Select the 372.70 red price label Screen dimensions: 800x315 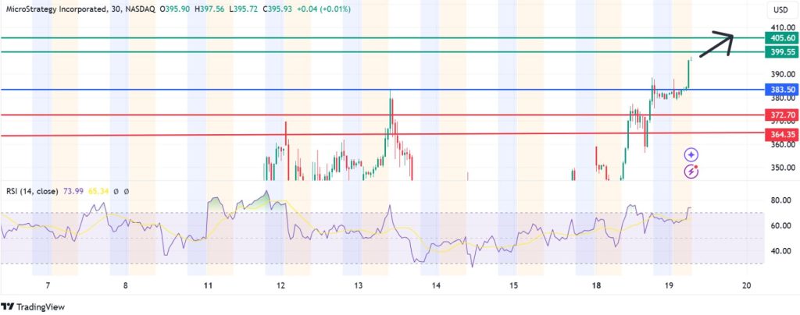click(x=781, y=115)
